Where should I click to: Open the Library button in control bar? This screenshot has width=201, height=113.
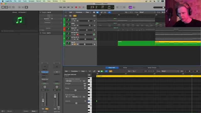coord(3,7)
